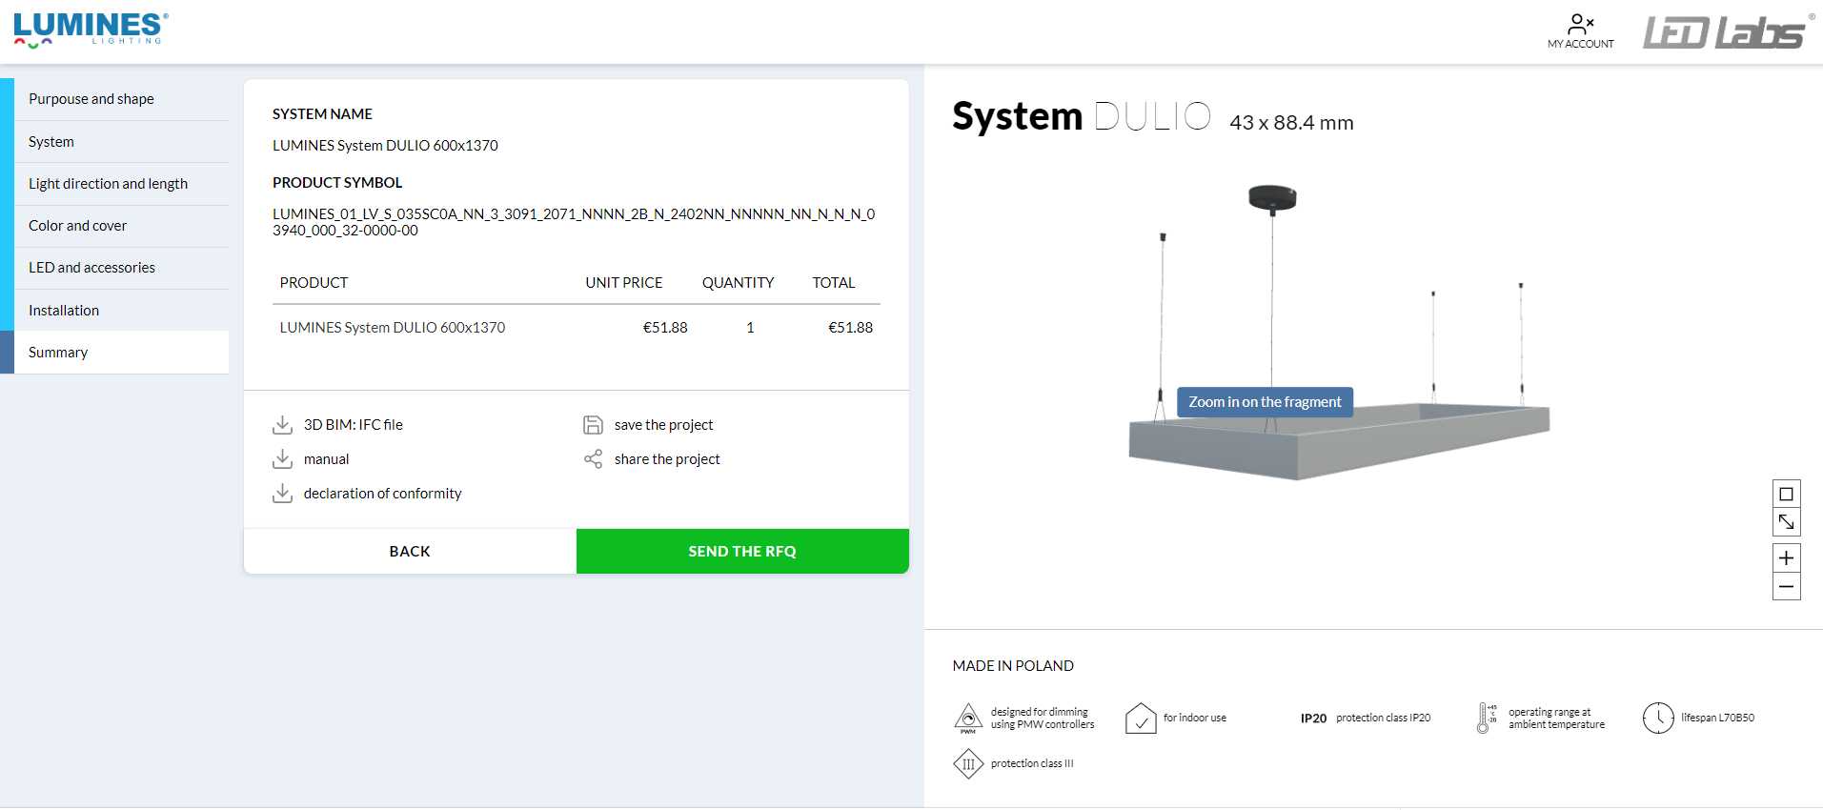Screen dimensions: 1823x810
Task: Click the square view icon in viewer
Action: pyautogui.click(x=1786, y=494)
